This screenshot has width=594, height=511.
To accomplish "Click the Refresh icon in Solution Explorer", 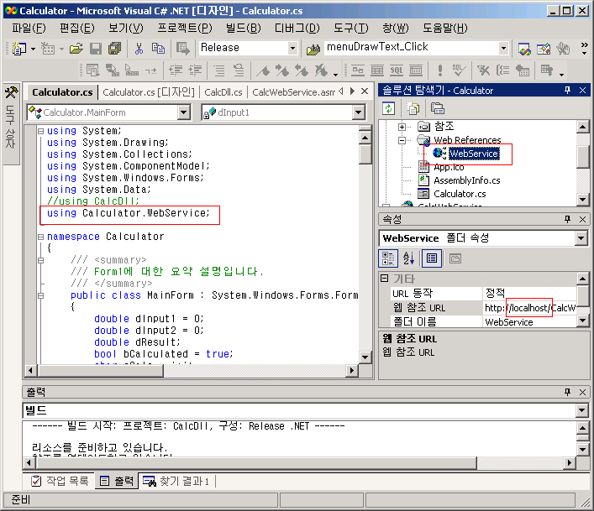I will (389, 108).
